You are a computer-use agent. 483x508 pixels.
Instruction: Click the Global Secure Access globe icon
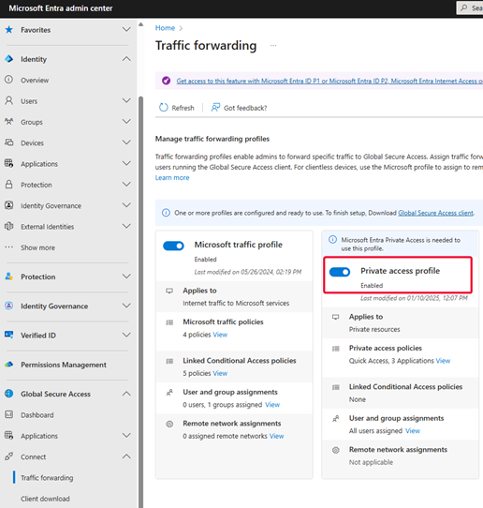pos(9,394)
